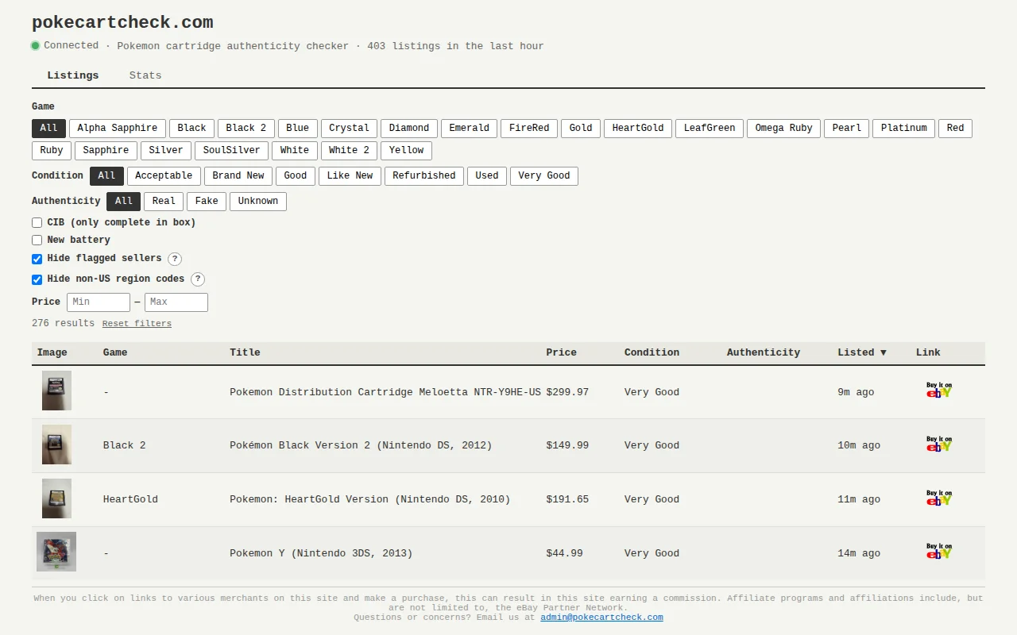This screenshot has height=635, width=1017.
Task: Select the Like New condition
Action: point(350,176)
